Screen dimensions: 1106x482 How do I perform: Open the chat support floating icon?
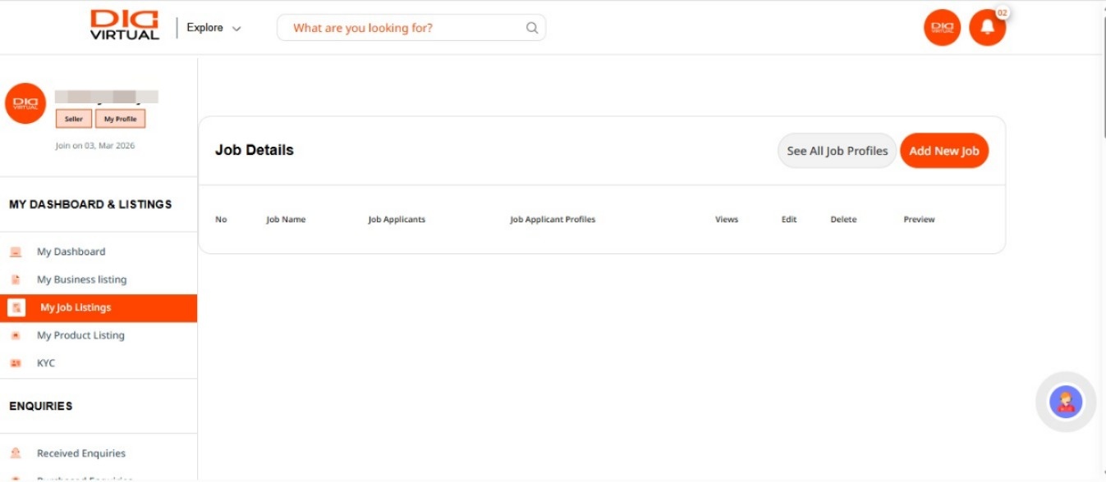(x=1066, y=402)
